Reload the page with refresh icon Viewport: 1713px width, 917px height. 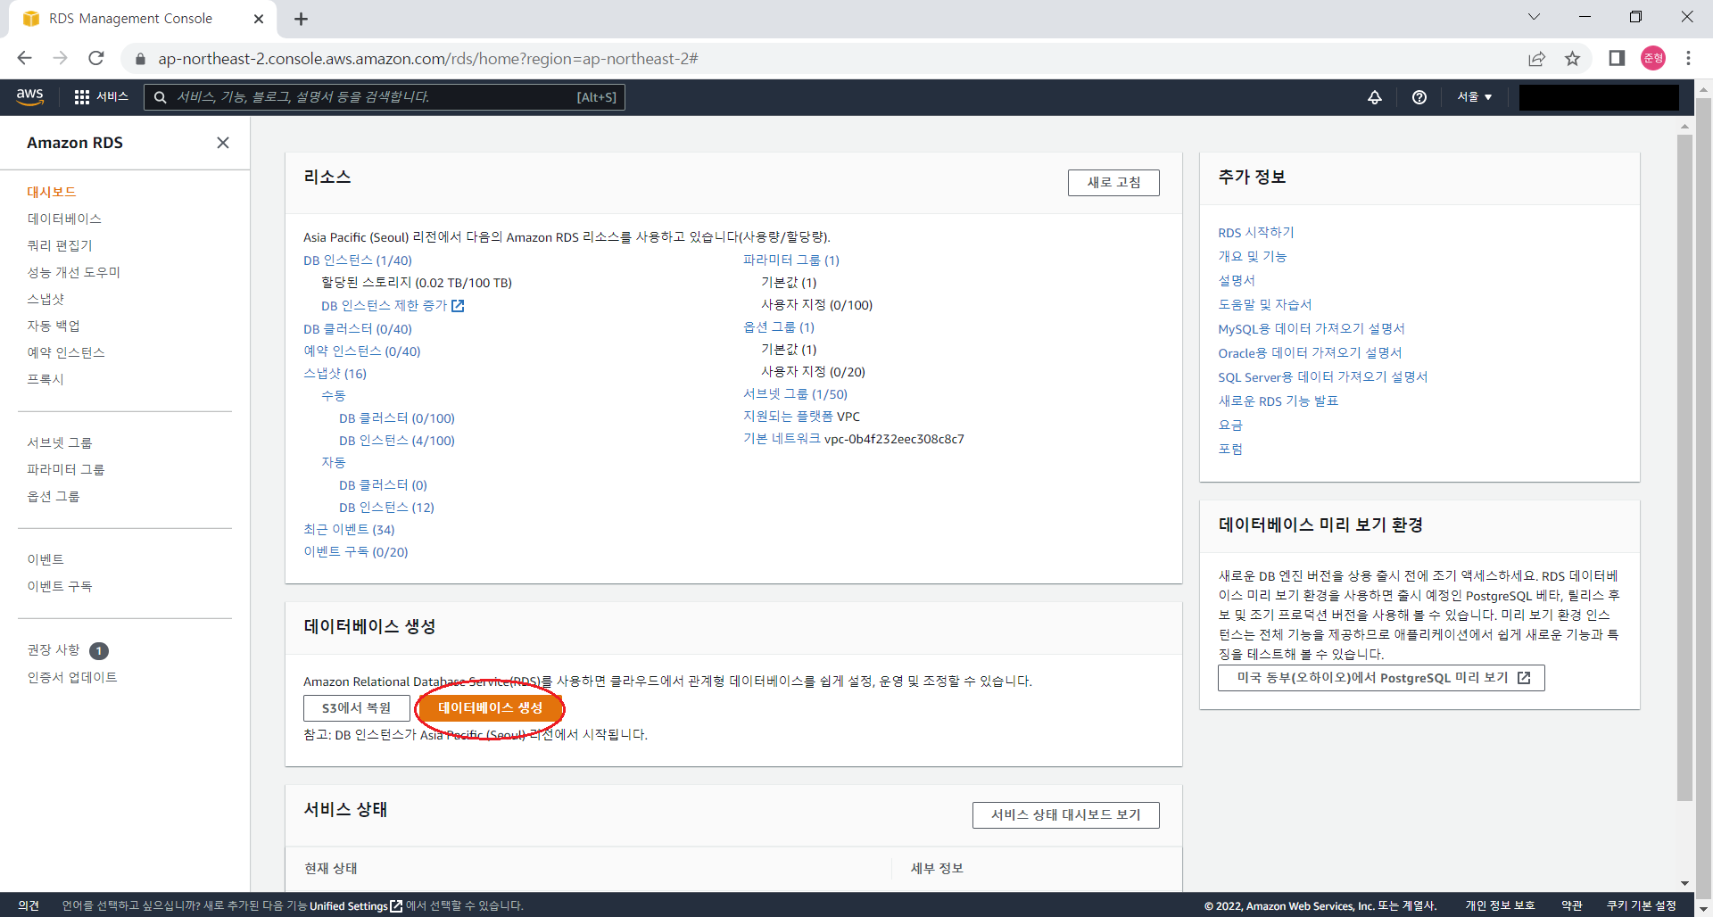(x=96, y=58)
